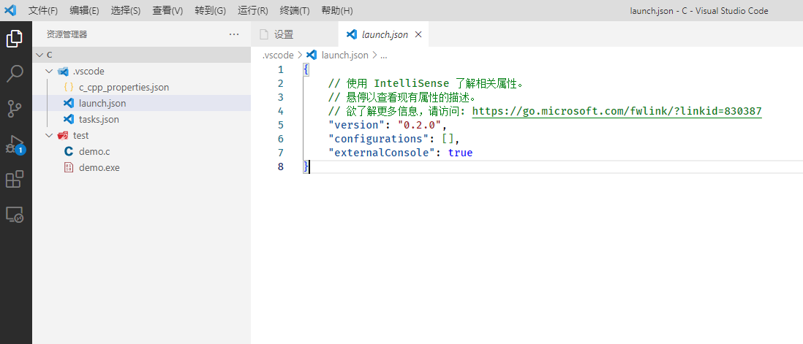Open the go.microsoft.com fwlink URL

point(617,111)
